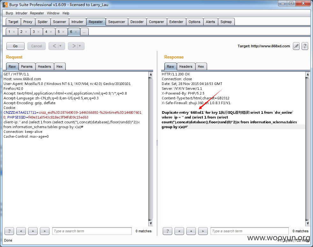This screenshot has width=313, height=247.
Task: Click response pane scrollbar up arrow
Action: click(x=308, y=74)
